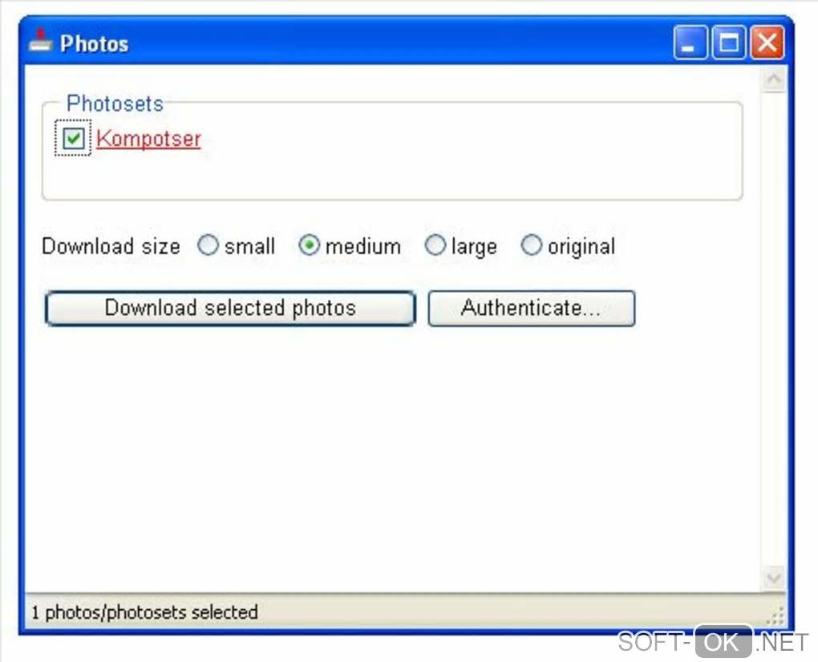
Task: Click the window resize grip in status bar
Action: 775,615
